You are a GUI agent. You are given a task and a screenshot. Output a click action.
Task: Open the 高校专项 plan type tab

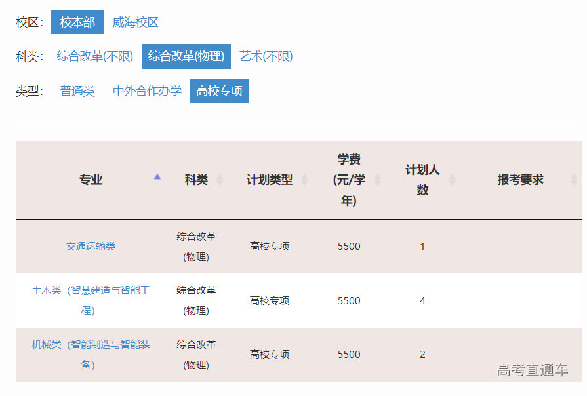click(219, 91)
